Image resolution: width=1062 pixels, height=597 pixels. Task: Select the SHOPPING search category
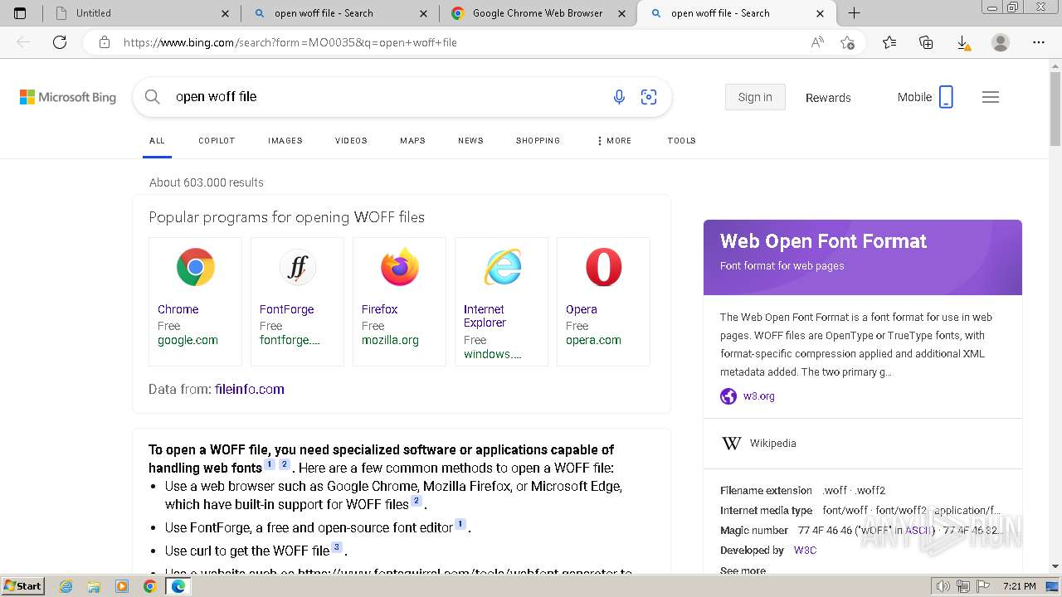(538, 141)
